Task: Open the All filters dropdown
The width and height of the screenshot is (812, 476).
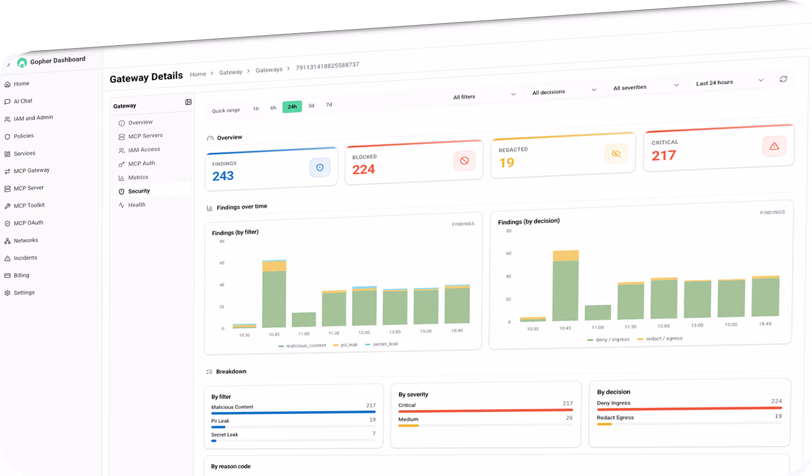Action: (484, 96)
